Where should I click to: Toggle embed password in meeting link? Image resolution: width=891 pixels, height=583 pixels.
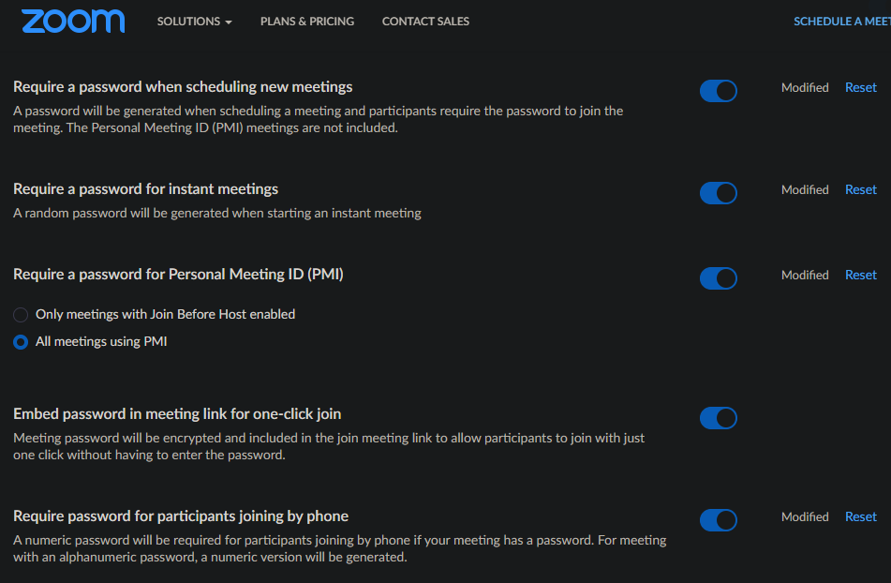(719, 418)
